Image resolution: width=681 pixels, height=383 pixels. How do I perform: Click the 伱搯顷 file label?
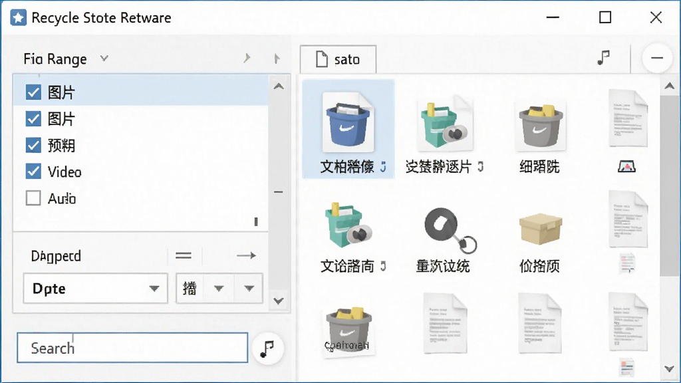click(540, 266)
